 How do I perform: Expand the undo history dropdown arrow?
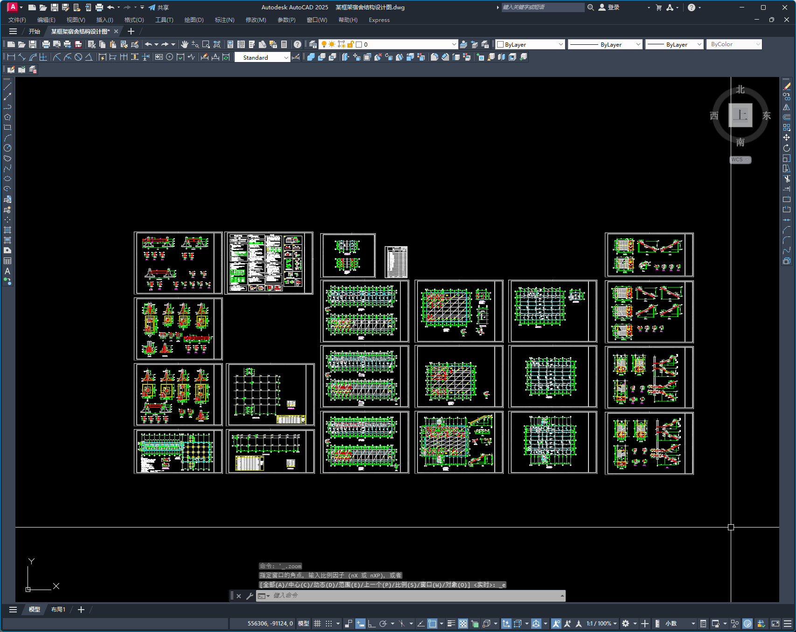(x=156, y=44)
